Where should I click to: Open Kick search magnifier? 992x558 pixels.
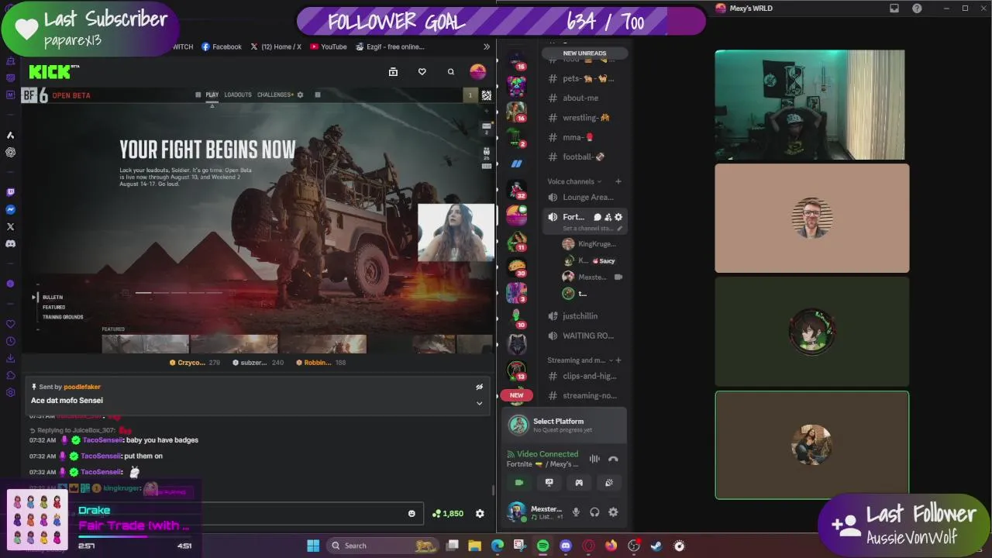pos(450,72)
